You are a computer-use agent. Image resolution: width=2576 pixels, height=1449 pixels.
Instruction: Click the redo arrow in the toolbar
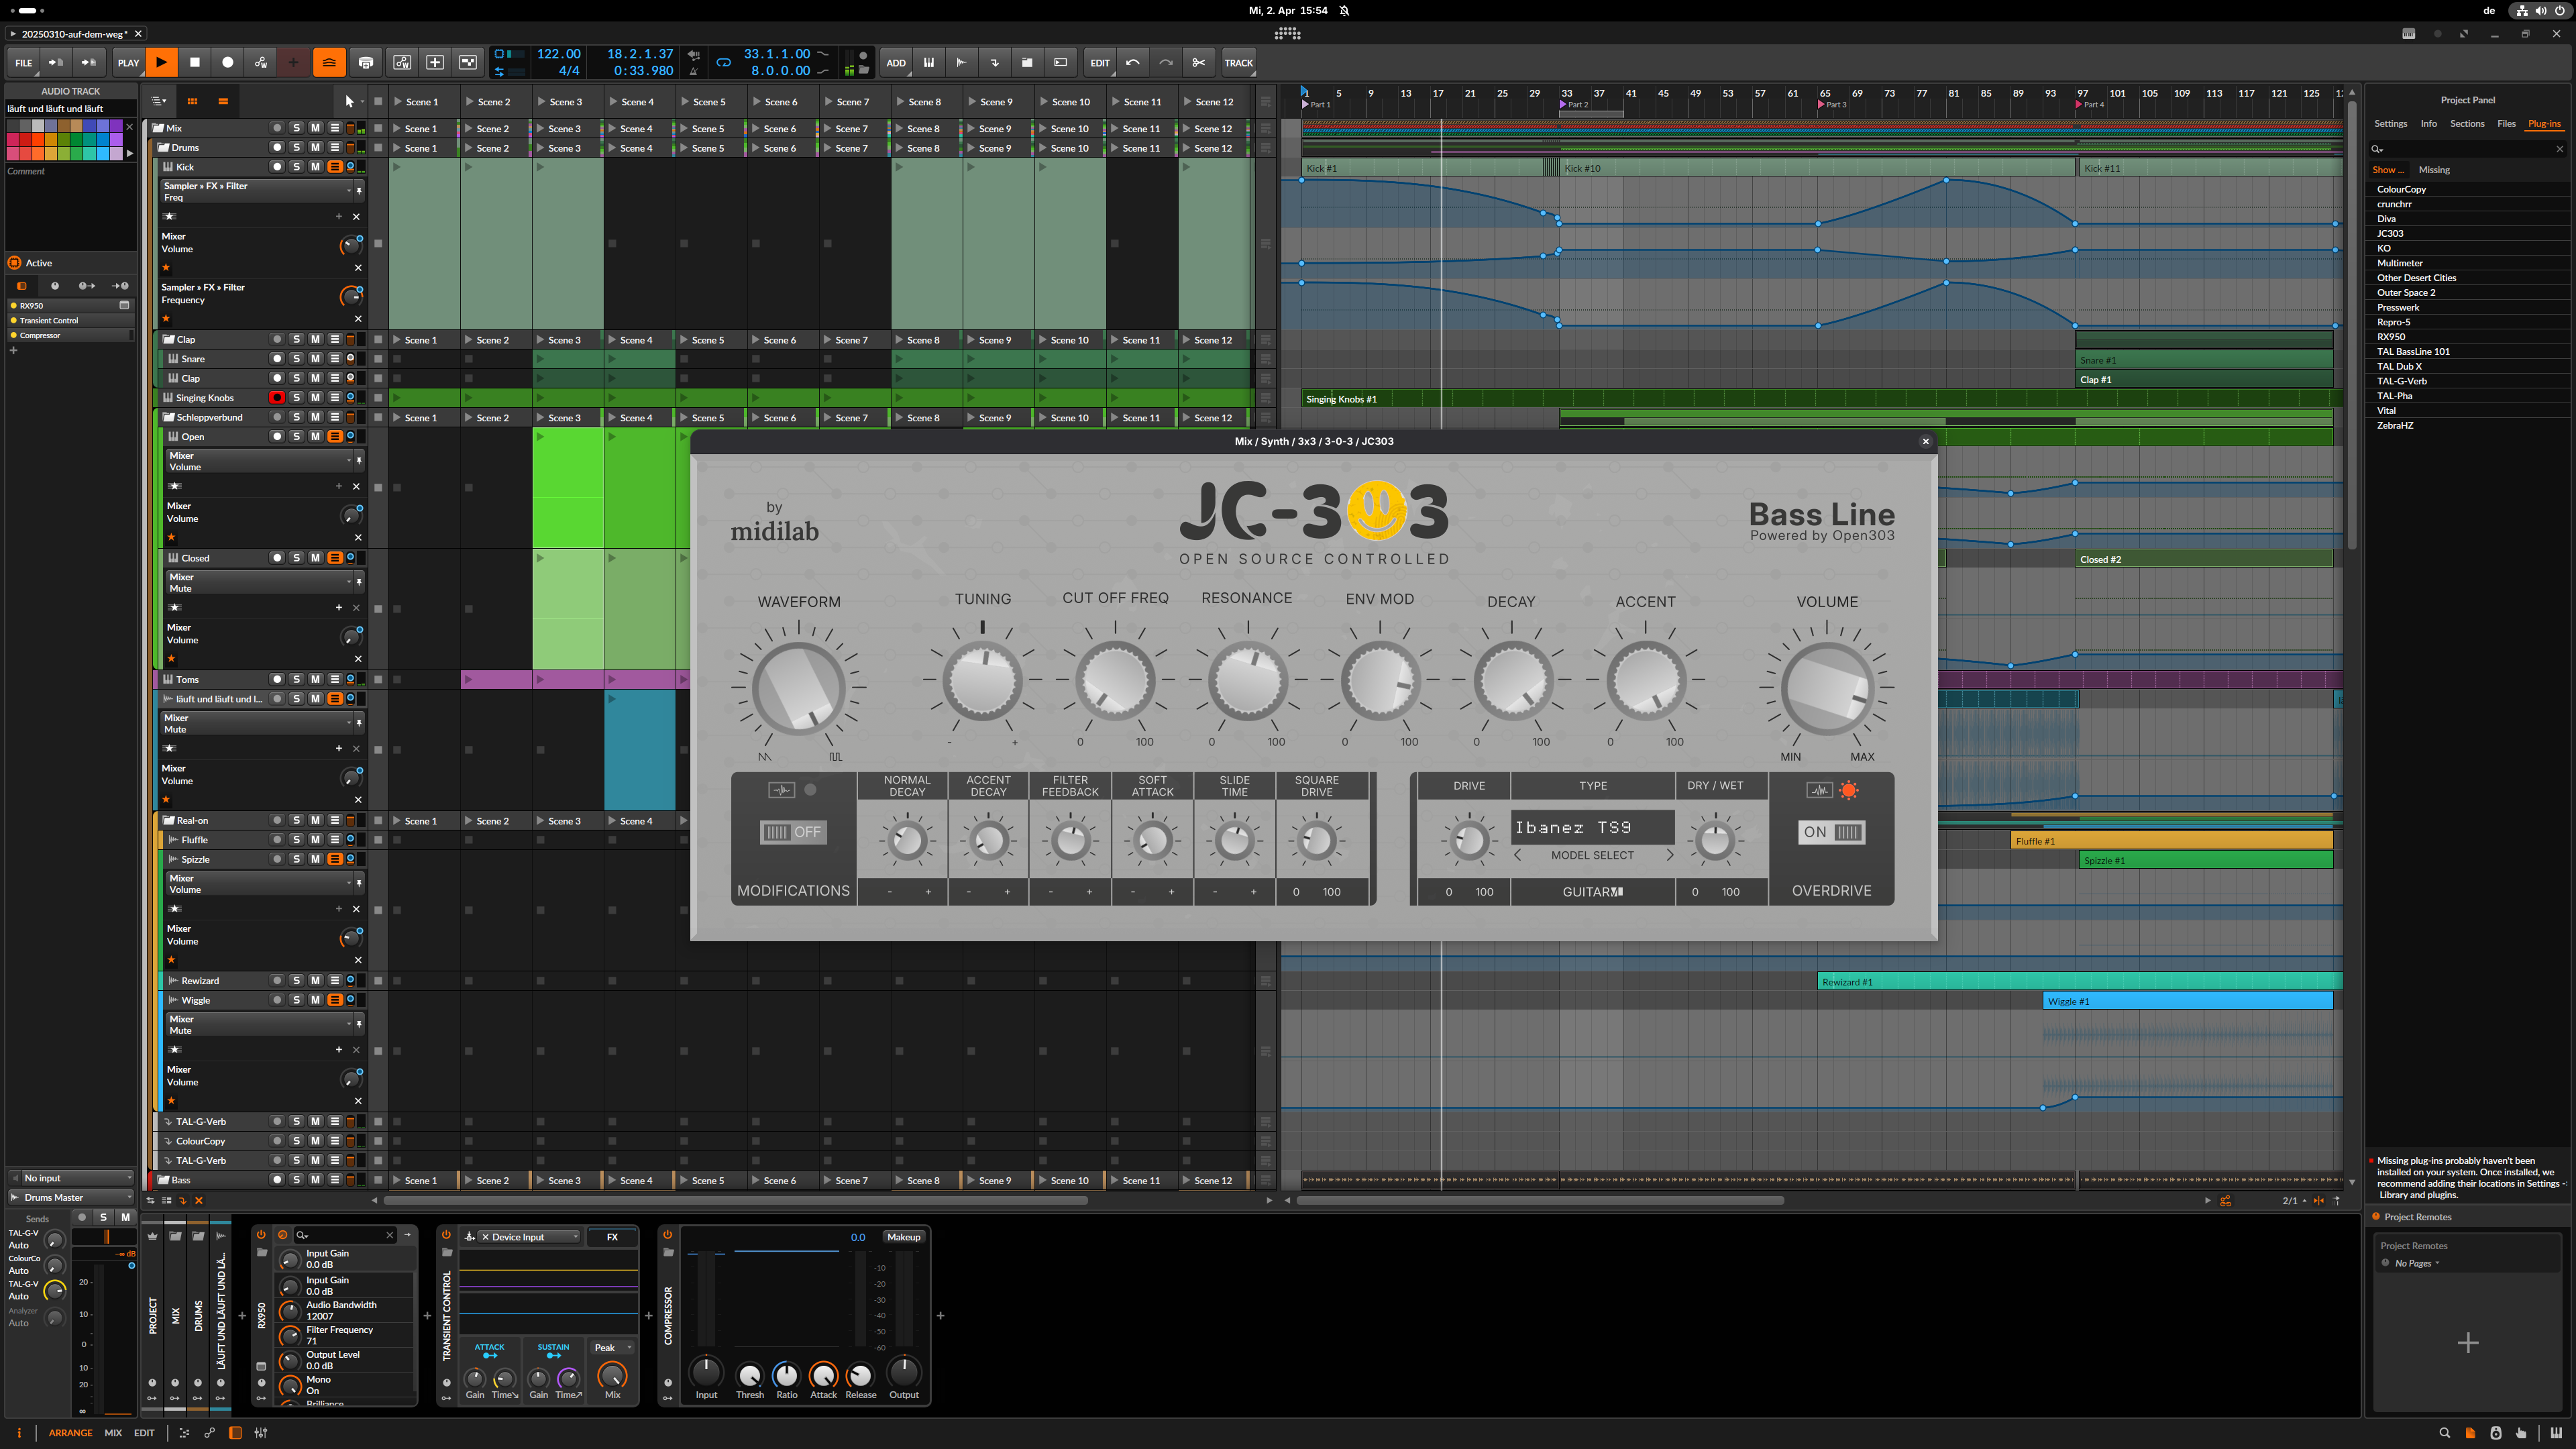(x=1166, y=62)
